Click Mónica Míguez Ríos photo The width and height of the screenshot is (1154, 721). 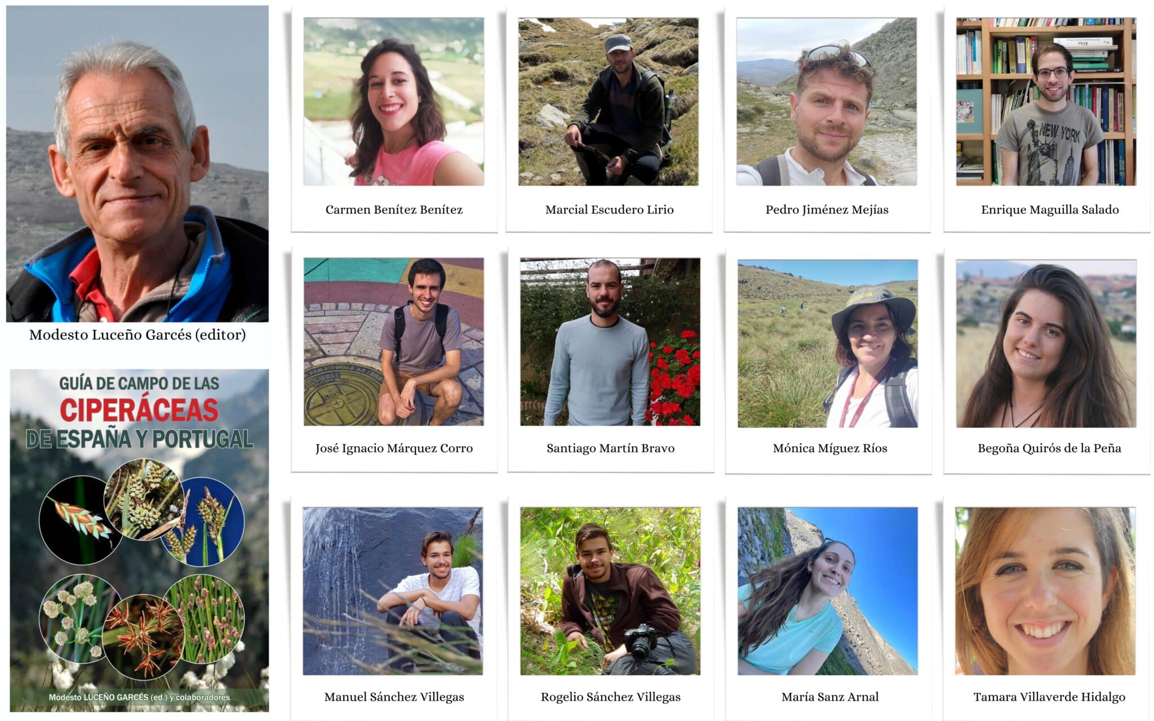(x=828, y=343)
